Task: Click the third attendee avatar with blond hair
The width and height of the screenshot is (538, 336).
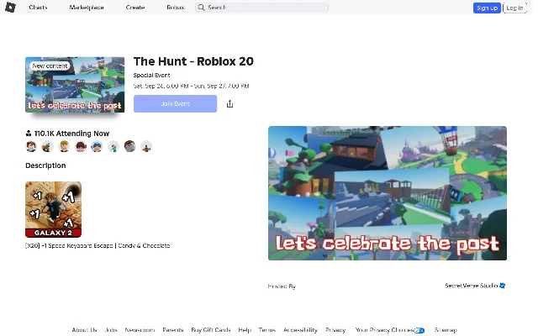Action: [64, 146]
